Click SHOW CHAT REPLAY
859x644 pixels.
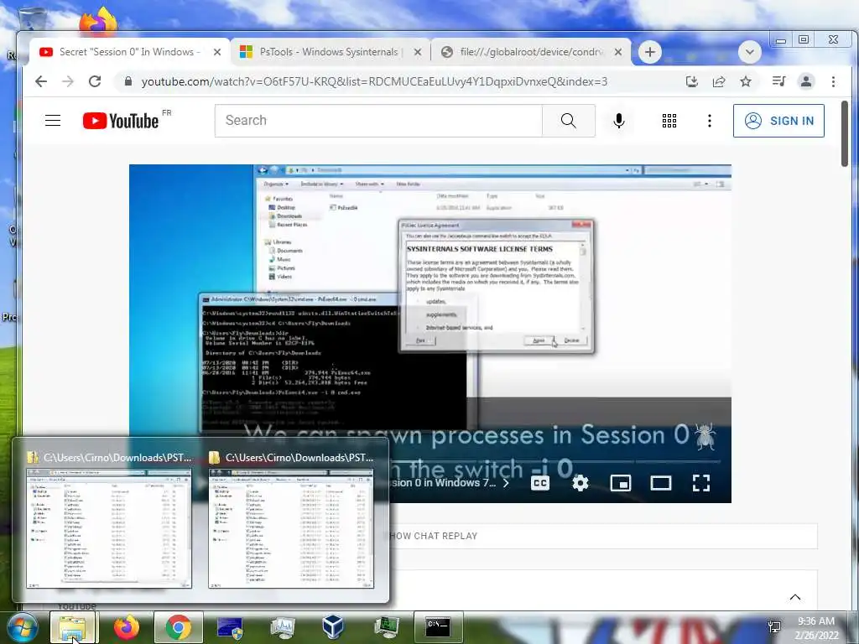(433, 536)
